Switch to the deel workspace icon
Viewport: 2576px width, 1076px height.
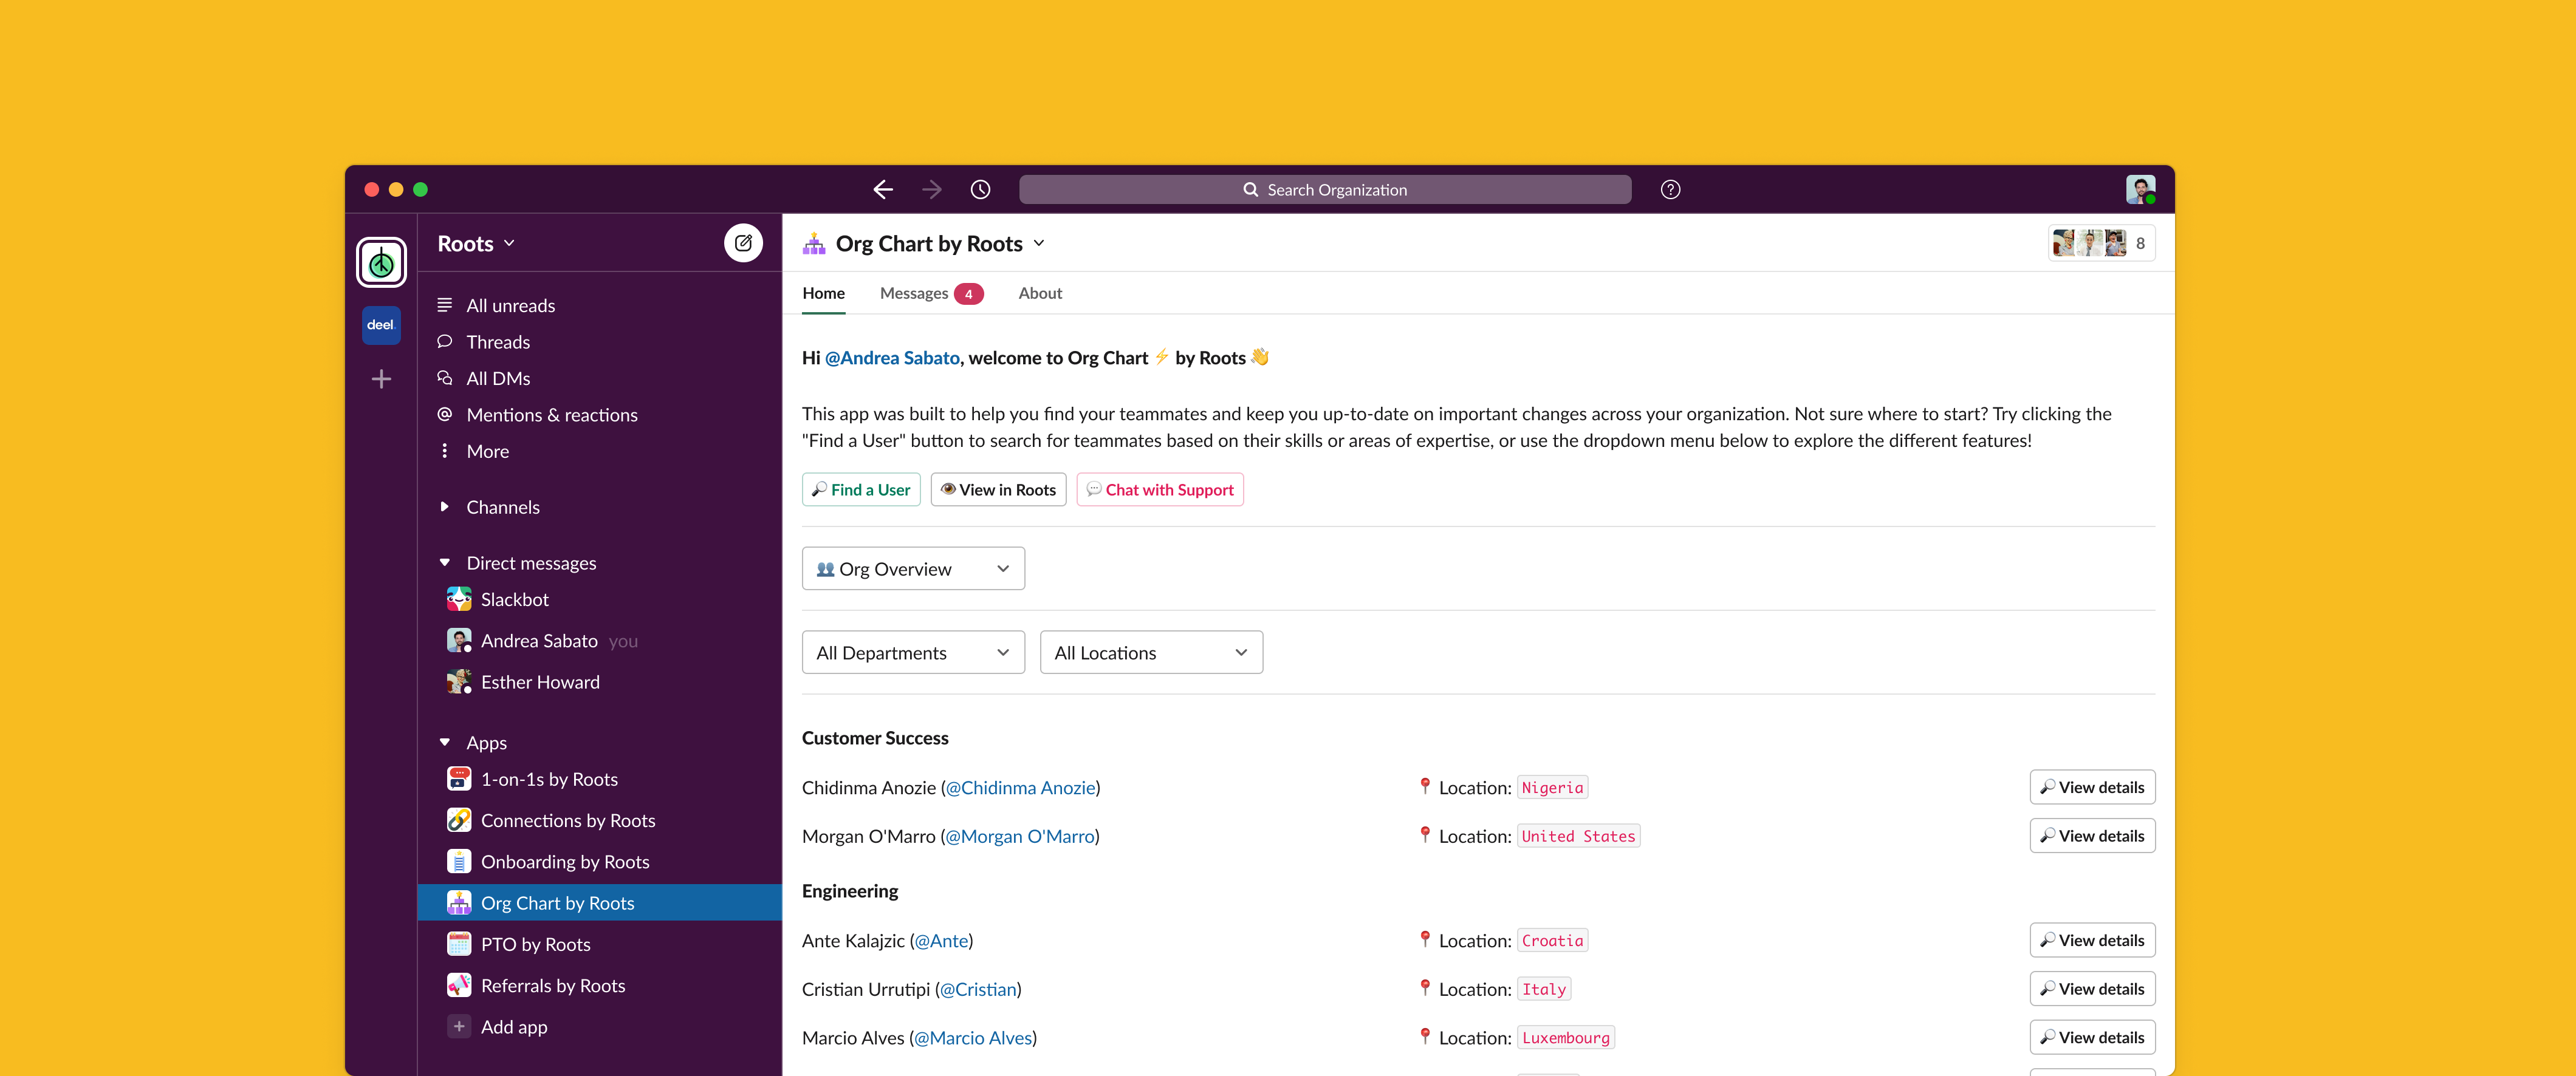[381, 325]
